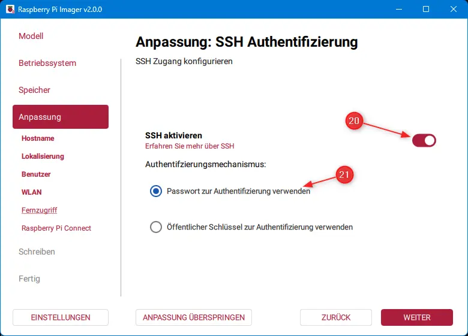Open the Benutzer sub-item
468x336 pixels.
(x=36, y=174)
